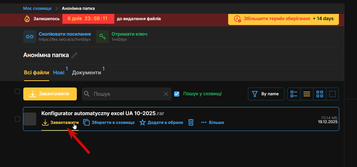Screen dimensions: 357x167
Task: Click the flame icon beside Залишилось
Action: (x=27, y=19)
